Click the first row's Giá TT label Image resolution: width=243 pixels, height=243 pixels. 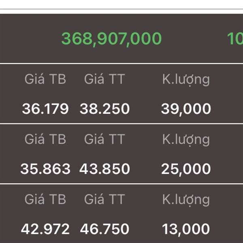point(104,79)
